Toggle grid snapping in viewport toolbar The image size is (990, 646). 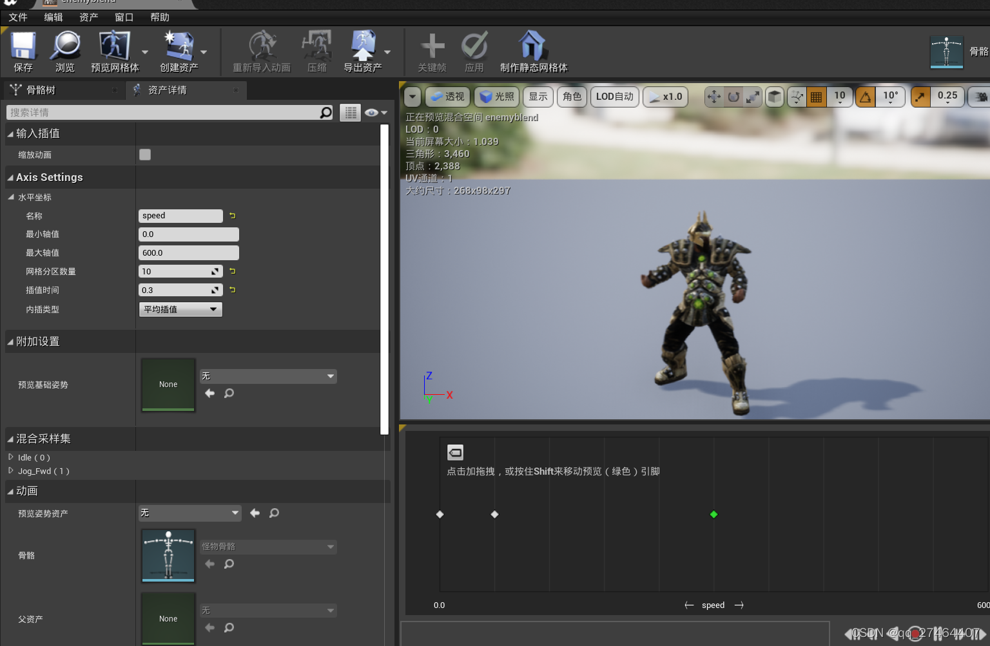click(x=816, y=97)
